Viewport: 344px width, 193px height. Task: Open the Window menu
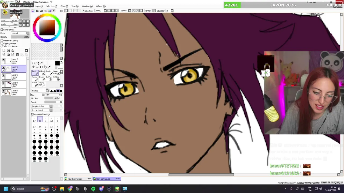[x=87, y=6]
